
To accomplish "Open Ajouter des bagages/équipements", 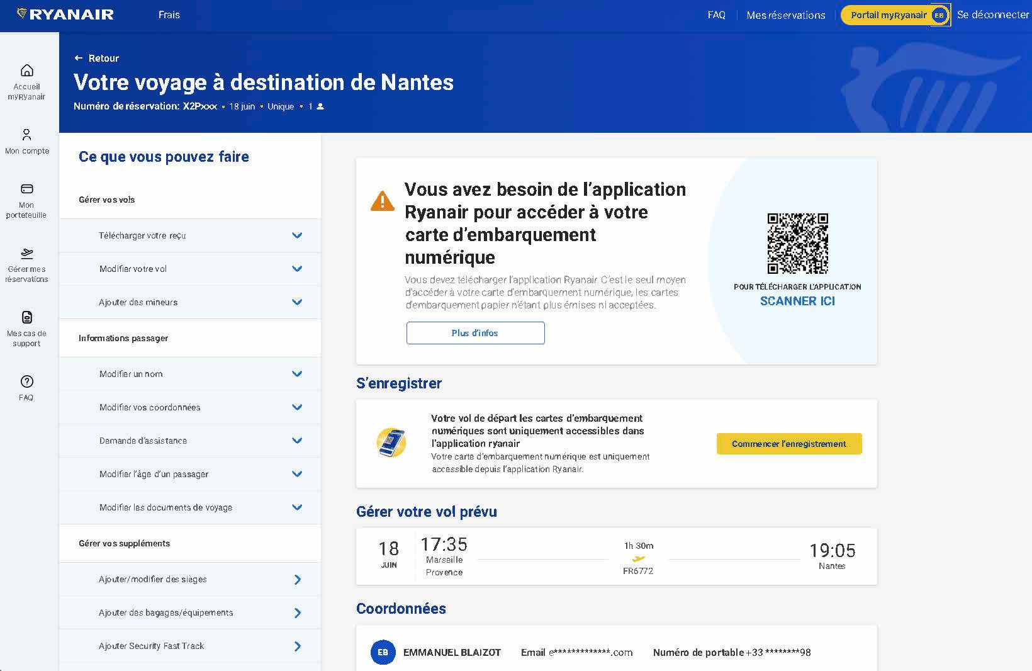I will tap(190, 612).
